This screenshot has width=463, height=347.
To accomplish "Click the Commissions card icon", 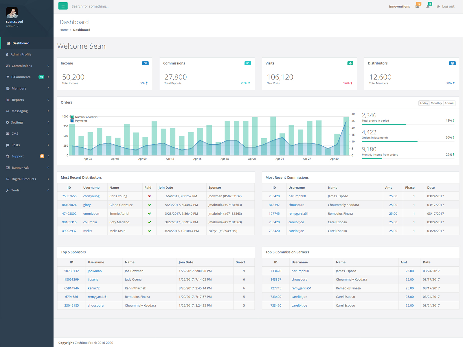I will 248,63.
